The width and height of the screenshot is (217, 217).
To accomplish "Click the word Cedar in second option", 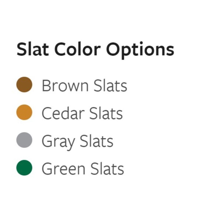I will pos(63,113).
